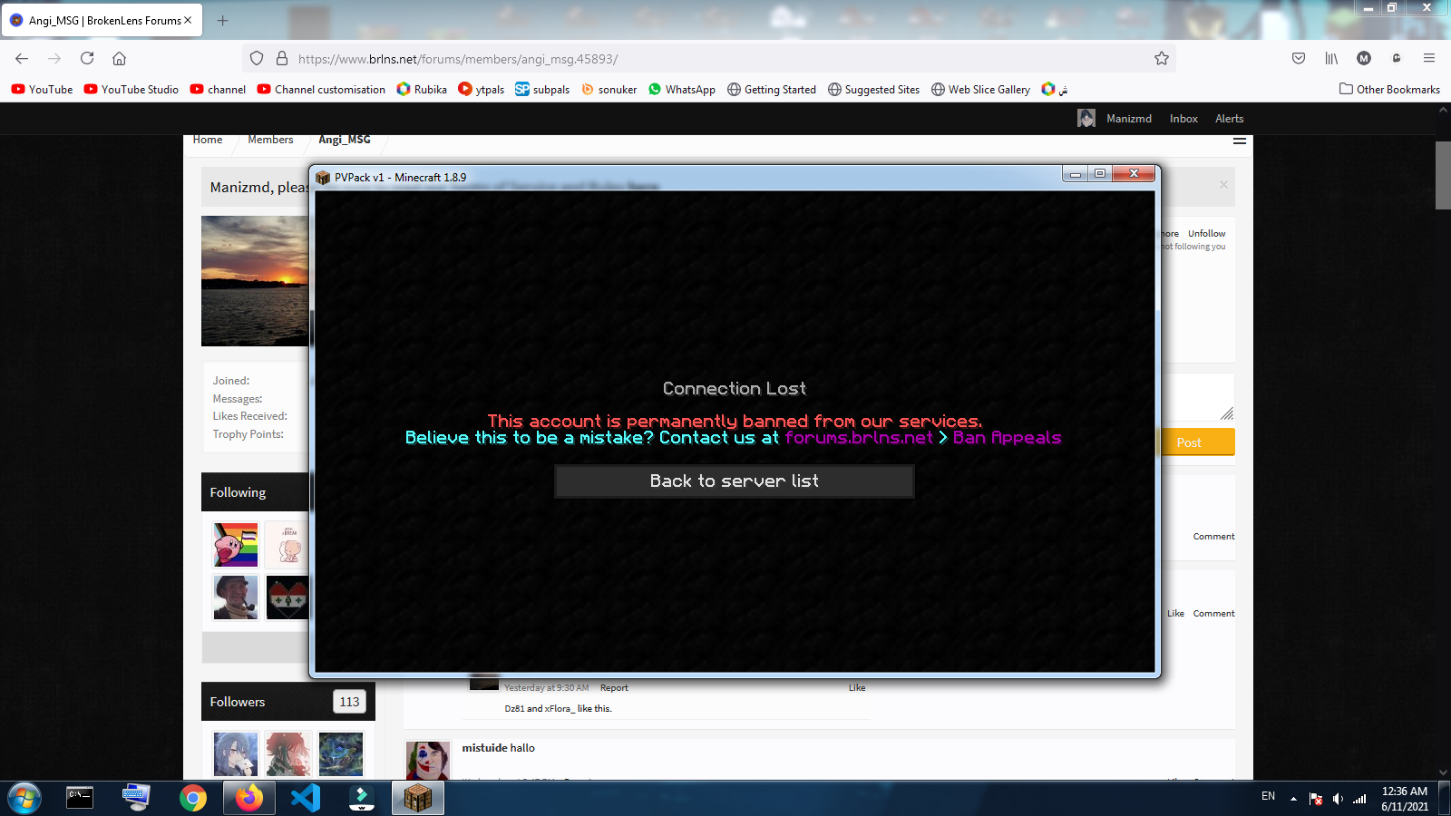Open mistuide profile link
1451x816 pixels.
click(x=484, y=748)
